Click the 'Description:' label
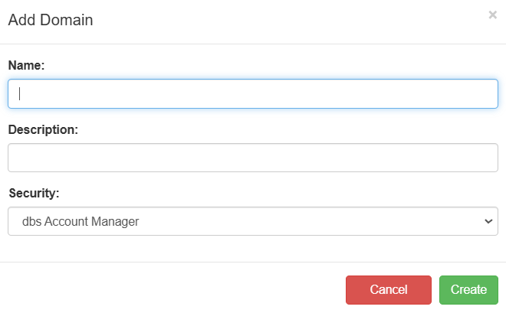The image size is (506, 313). (x=44, y=129)
